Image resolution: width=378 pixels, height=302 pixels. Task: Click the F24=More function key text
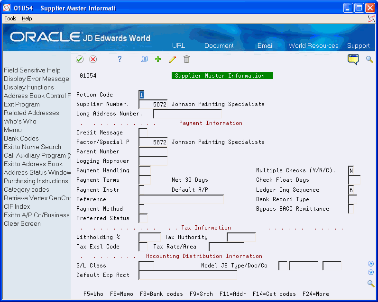pyautogui.click(x=316, y=294)
